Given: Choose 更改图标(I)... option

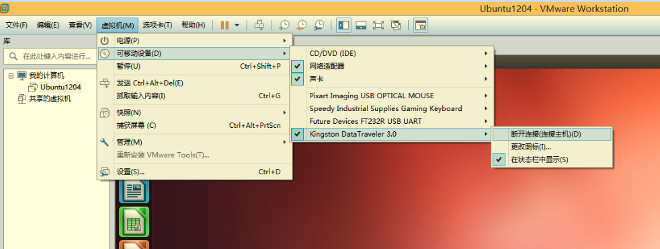Looking at the screenshot, I should tap(552, 147).
